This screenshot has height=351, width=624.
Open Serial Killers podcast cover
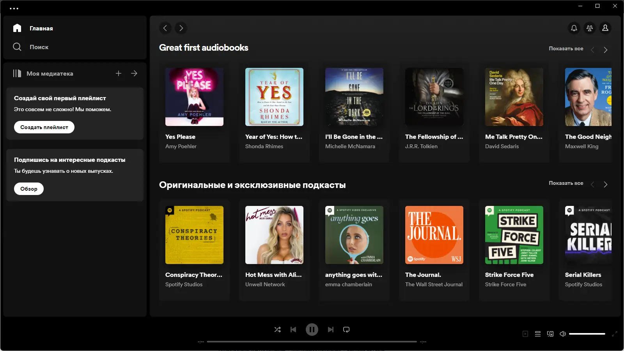click(x=588, y=235)
